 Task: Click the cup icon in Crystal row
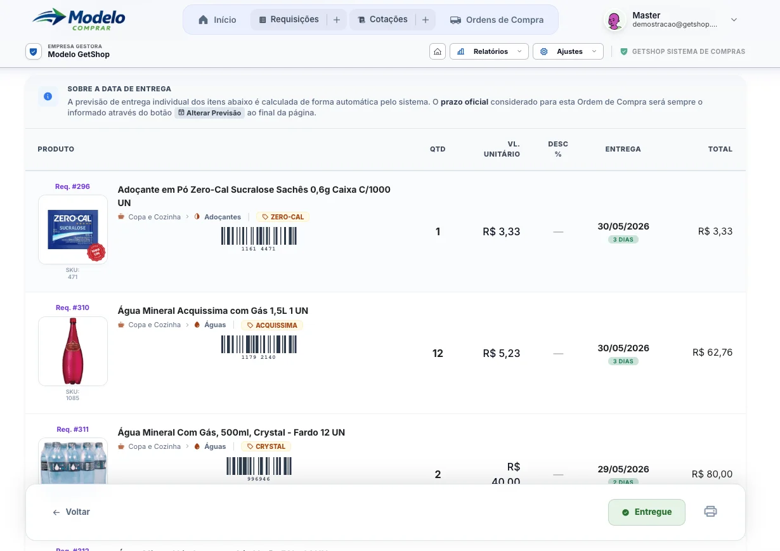point(121,446)
